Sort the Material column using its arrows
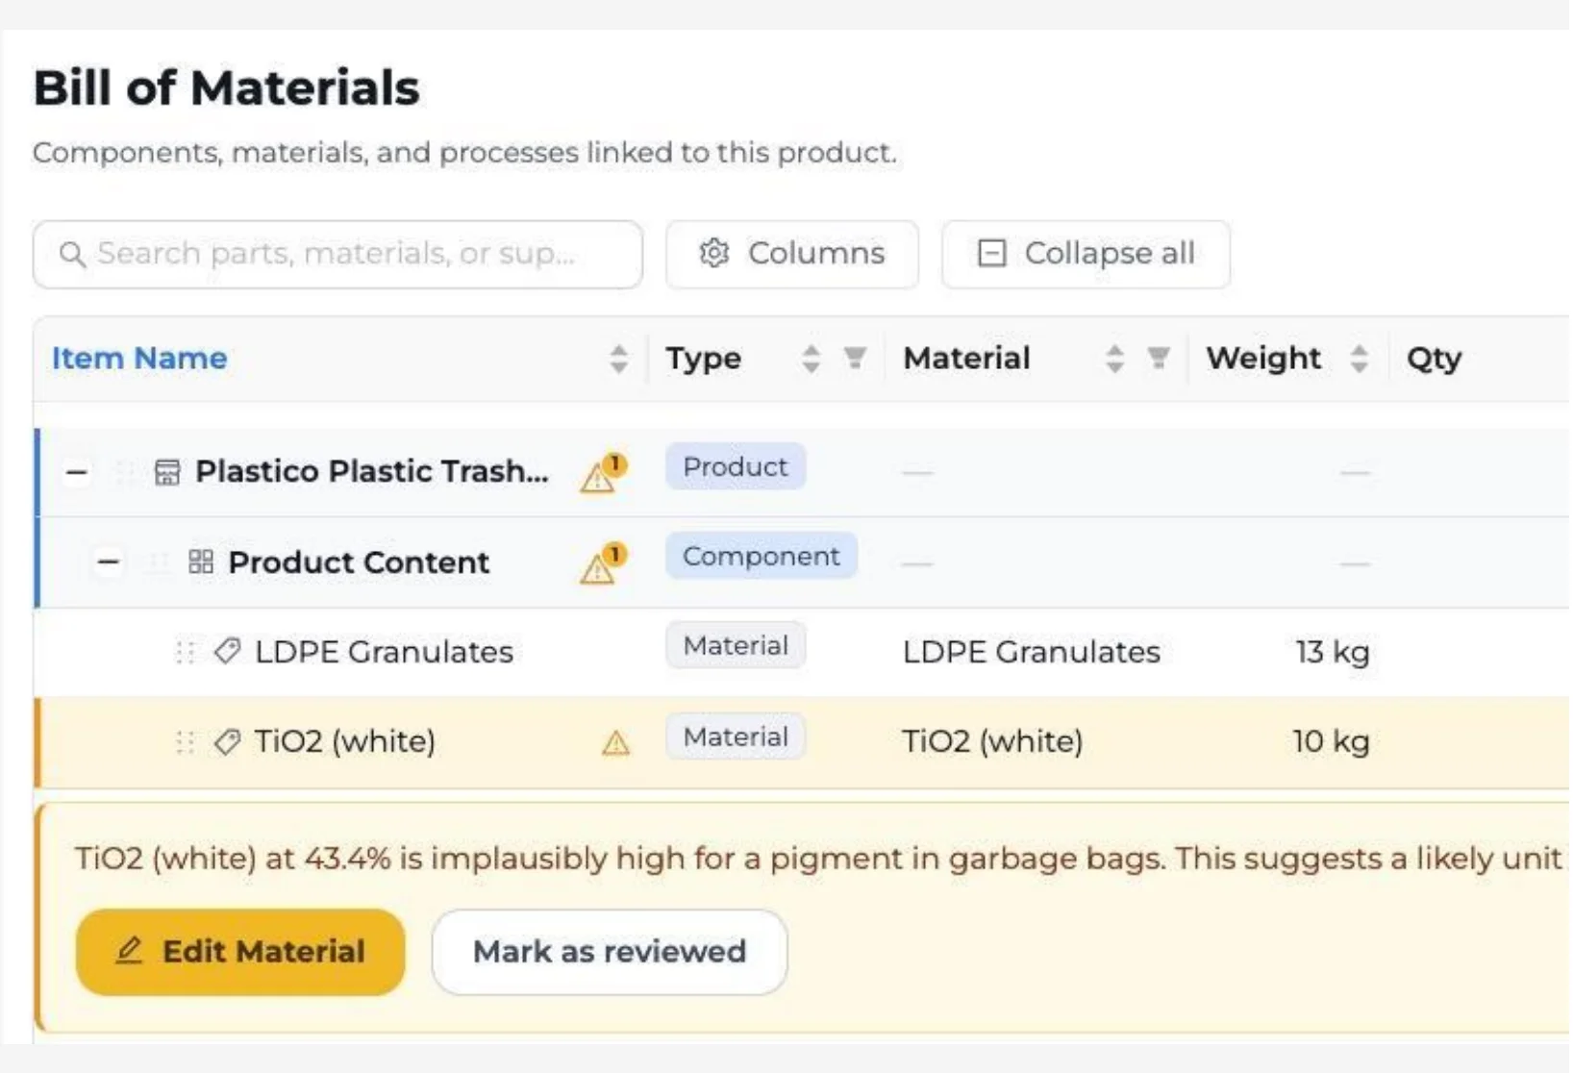 (1115, 359)
